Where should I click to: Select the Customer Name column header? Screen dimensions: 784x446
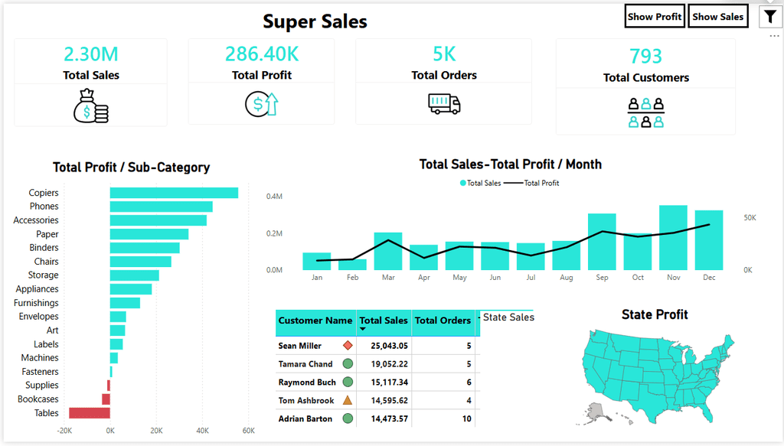pyautogui.click(x=315, y=321)
